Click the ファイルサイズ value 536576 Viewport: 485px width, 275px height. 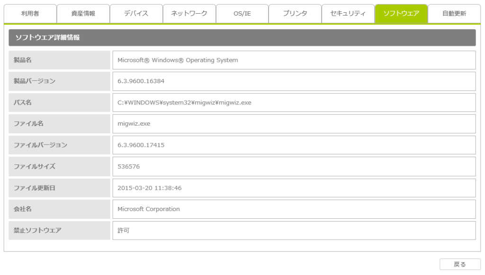pyautogui.click(x=294, y=166)
